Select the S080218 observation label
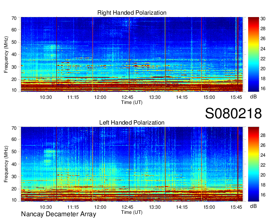The height and width of the screenshot is (219, 270). [x=233, y=113]
